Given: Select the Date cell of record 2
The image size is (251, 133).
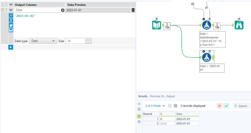Looking at the screenshot, I should coord(187,123).
